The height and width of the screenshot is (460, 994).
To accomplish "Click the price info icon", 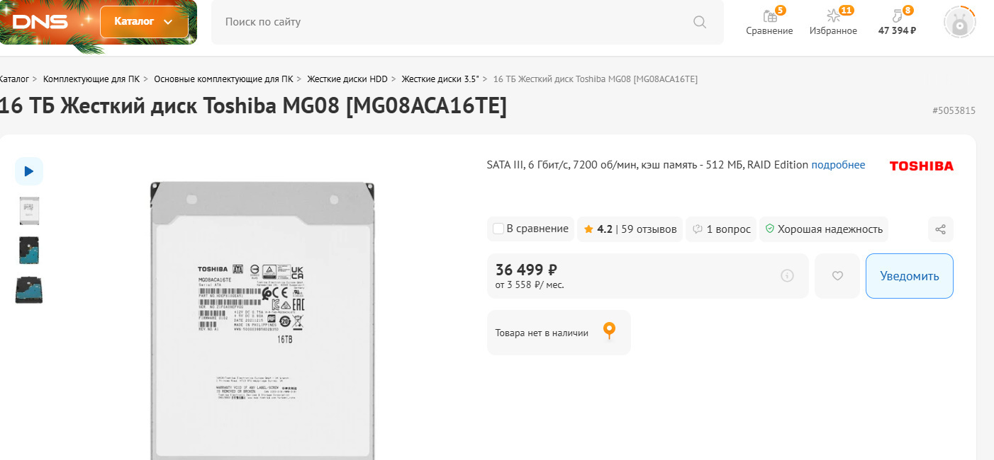I will (x=787, y=276).
